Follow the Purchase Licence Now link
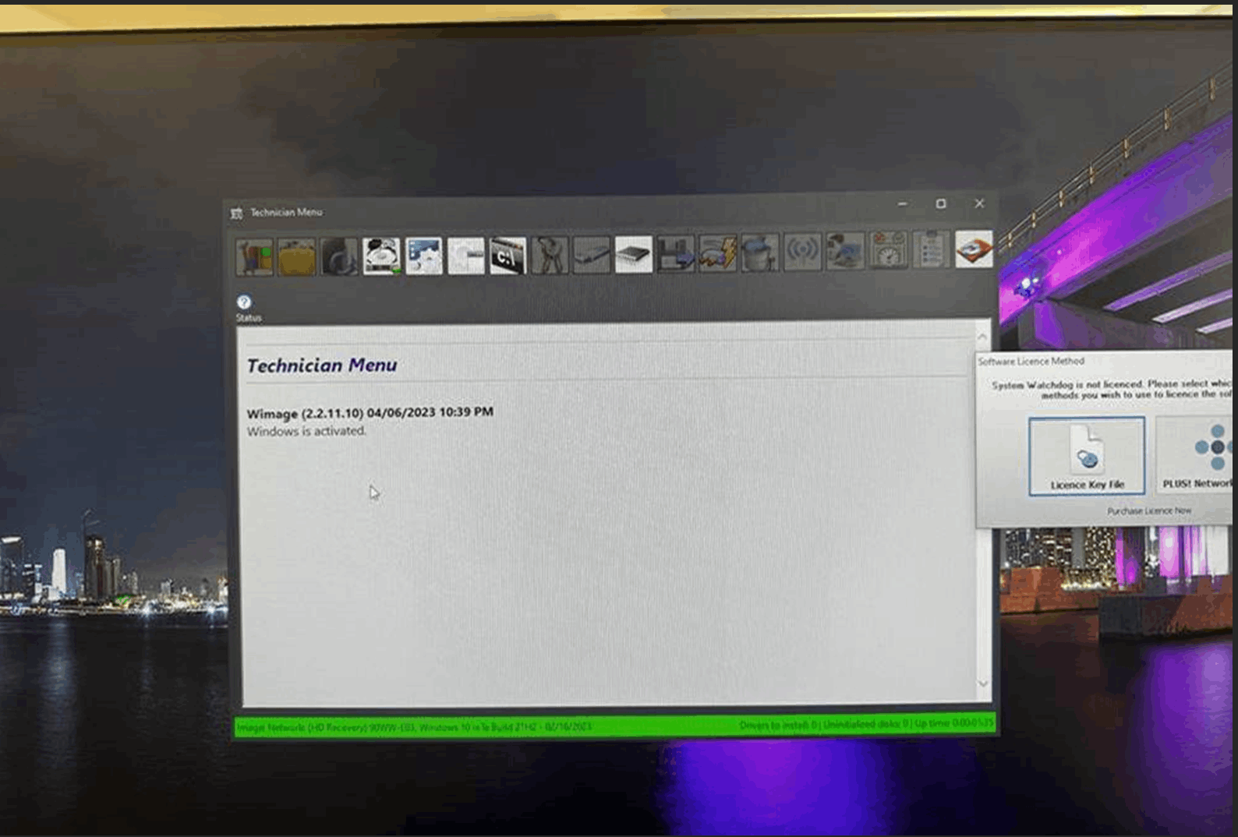This screenshot has width=1238, height=837. tap(1149, 511)
